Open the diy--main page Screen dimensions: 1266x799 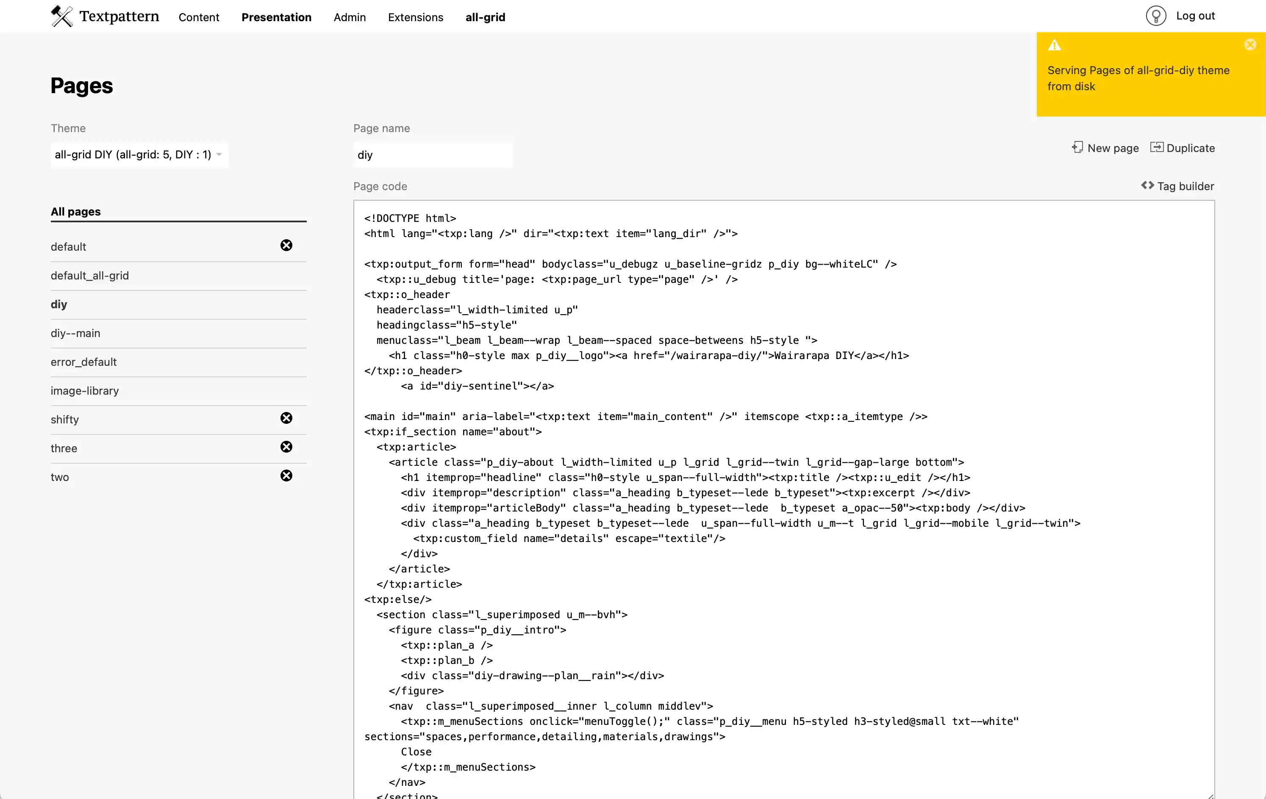click(x=75, y=332)
